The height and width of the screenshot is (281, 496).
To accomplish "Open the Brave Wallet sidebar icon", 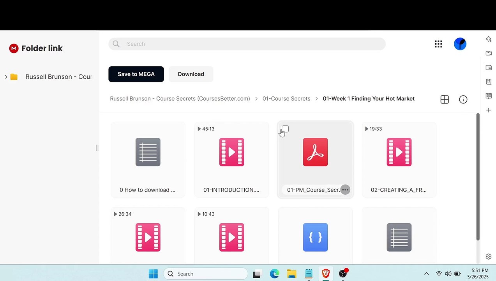I will (x=489, y=68).
